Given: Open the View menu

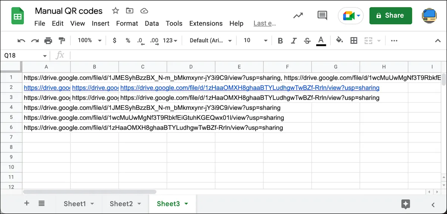Looking at the screenshot, I should [x=77, y=23].
